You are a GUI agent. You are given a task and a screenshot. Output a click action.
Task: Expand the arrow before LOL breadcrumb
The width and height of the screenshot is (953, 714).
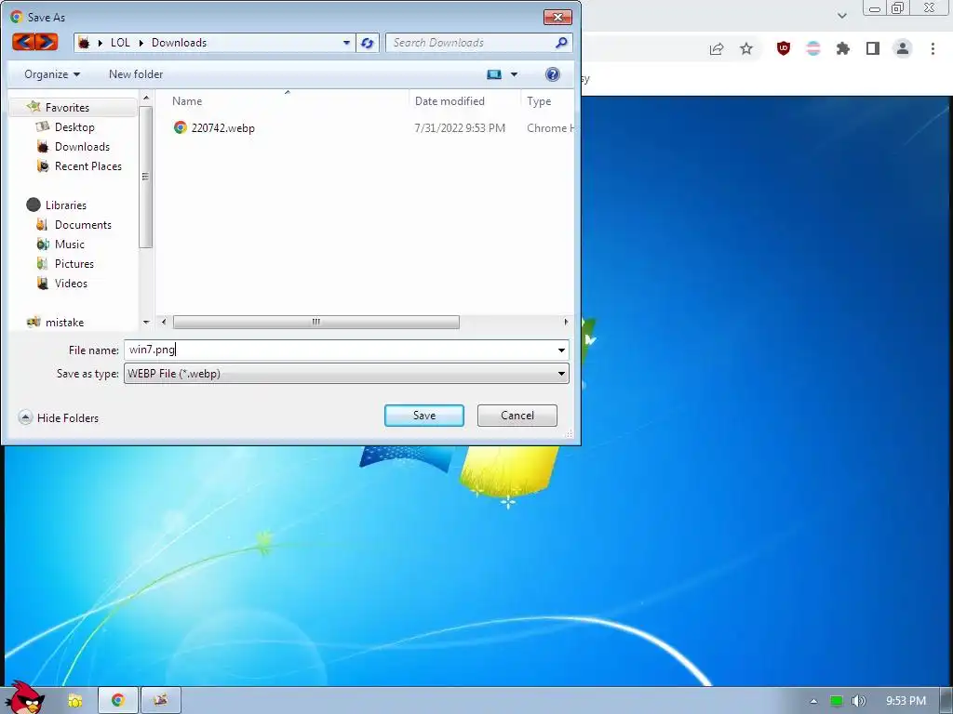click(101, 43)
